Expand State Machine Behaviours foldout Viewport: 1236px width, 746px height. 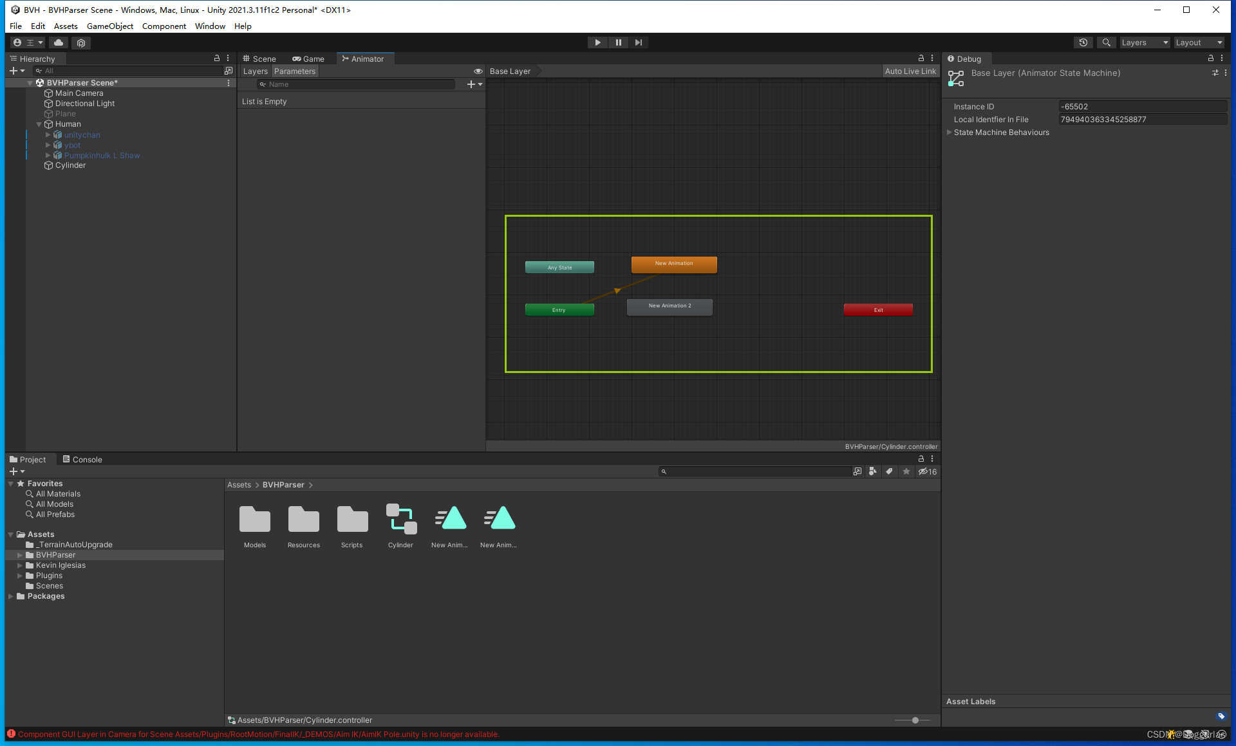[949, 132]
